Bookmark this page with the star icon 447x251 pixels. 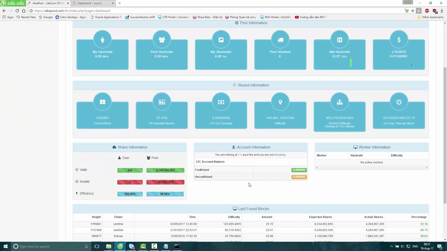[412, 11]
